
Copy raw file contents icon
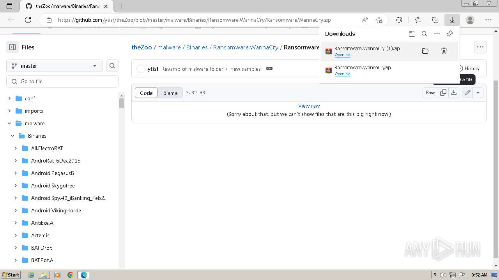coord(443,93)
